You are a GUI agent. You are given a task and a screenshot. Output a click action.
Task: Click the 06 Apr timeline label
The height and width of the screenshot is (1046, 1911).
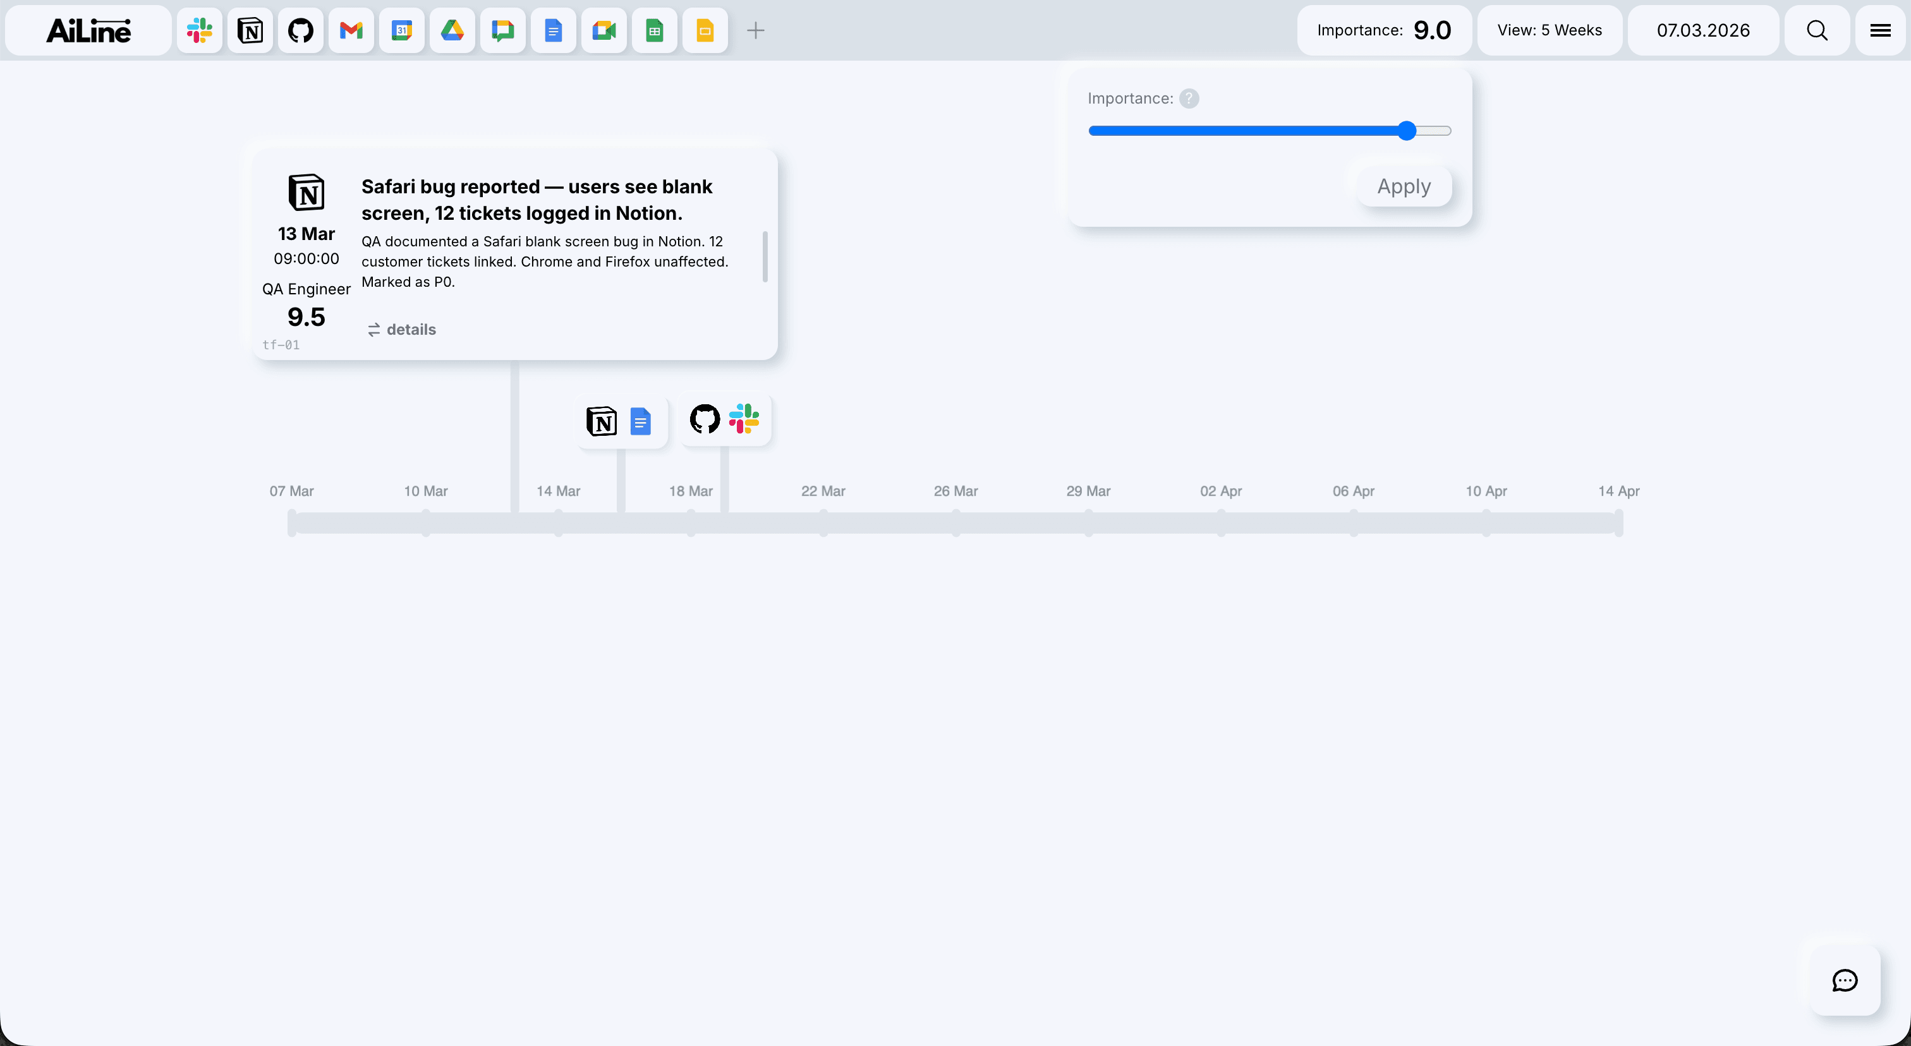[x=1353, y=491]
